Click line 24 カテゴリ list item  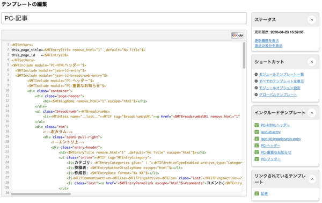point(154,163)
